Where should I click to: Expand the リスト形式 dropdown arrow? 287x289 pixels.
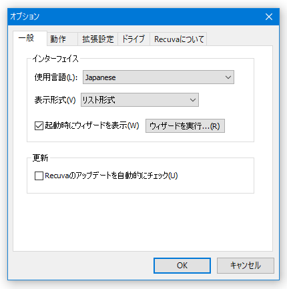(193, 100)
